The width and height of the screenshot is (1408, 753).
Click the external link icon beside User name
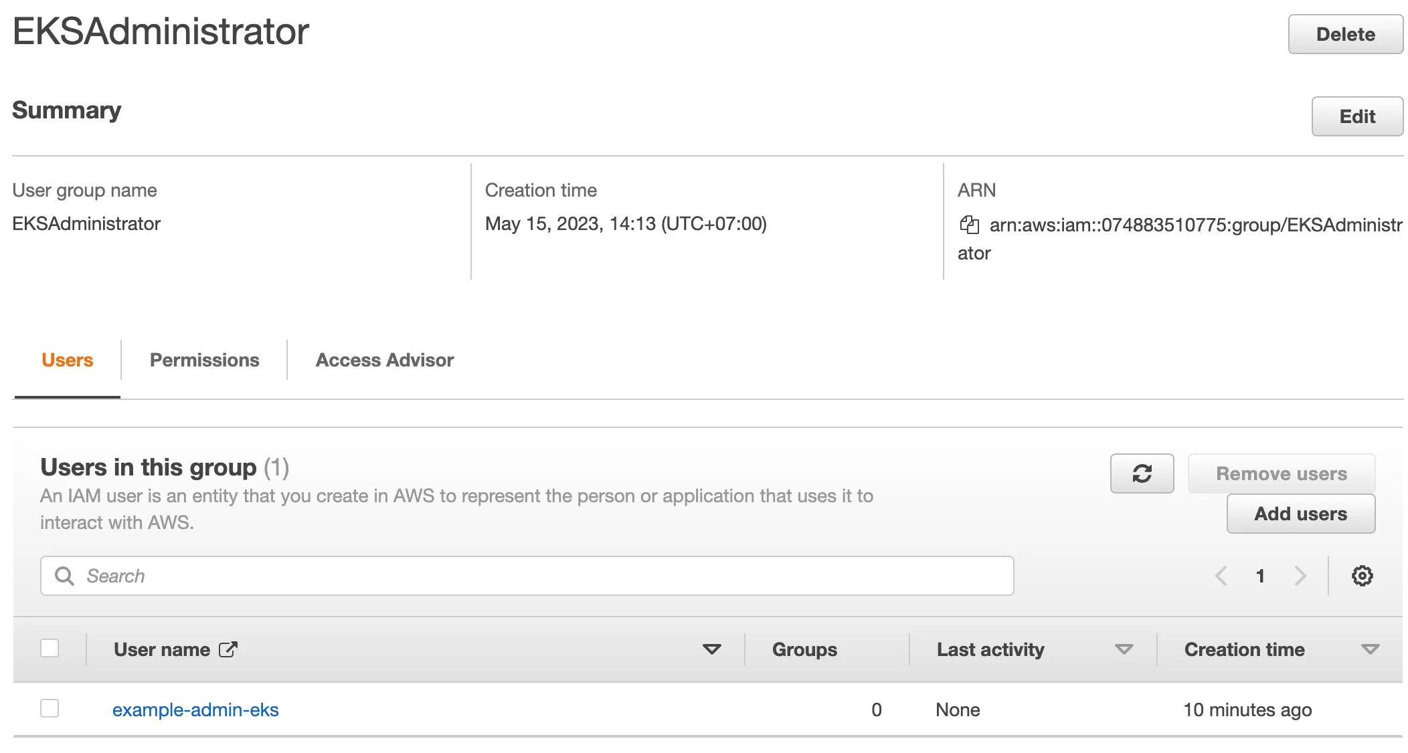pos(228,649)
